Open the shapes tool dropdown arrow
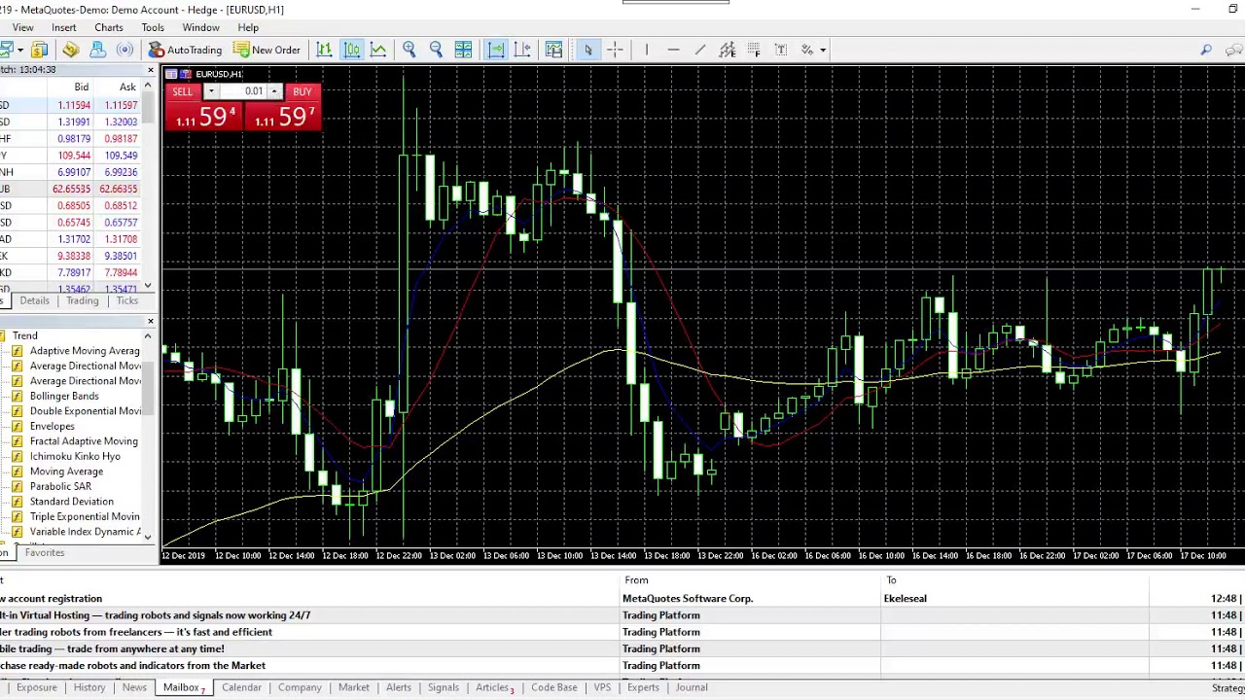Image resolution: width=1245 pixels, height=700 pixels. pyautogui.click(x=823, y=50)
